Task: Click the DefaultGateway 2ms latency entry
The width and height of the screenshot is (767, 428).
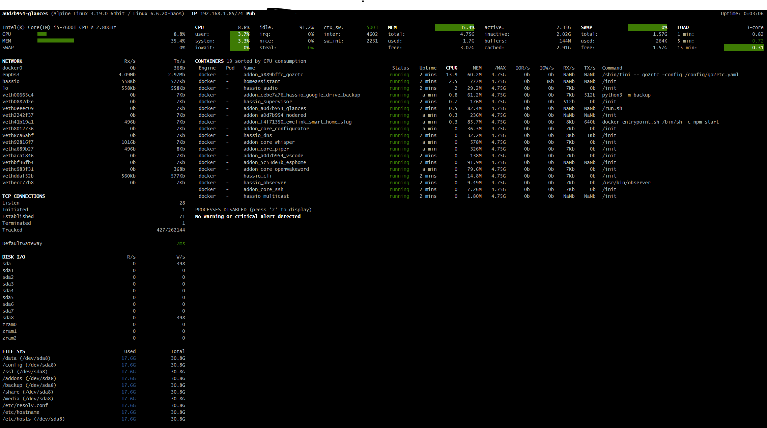Action: 93,243
